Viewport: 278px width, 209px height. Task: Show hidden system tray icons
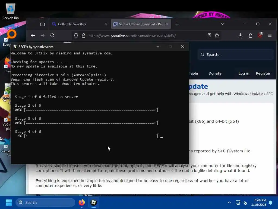pyautogui.click(x=229, y=202)
